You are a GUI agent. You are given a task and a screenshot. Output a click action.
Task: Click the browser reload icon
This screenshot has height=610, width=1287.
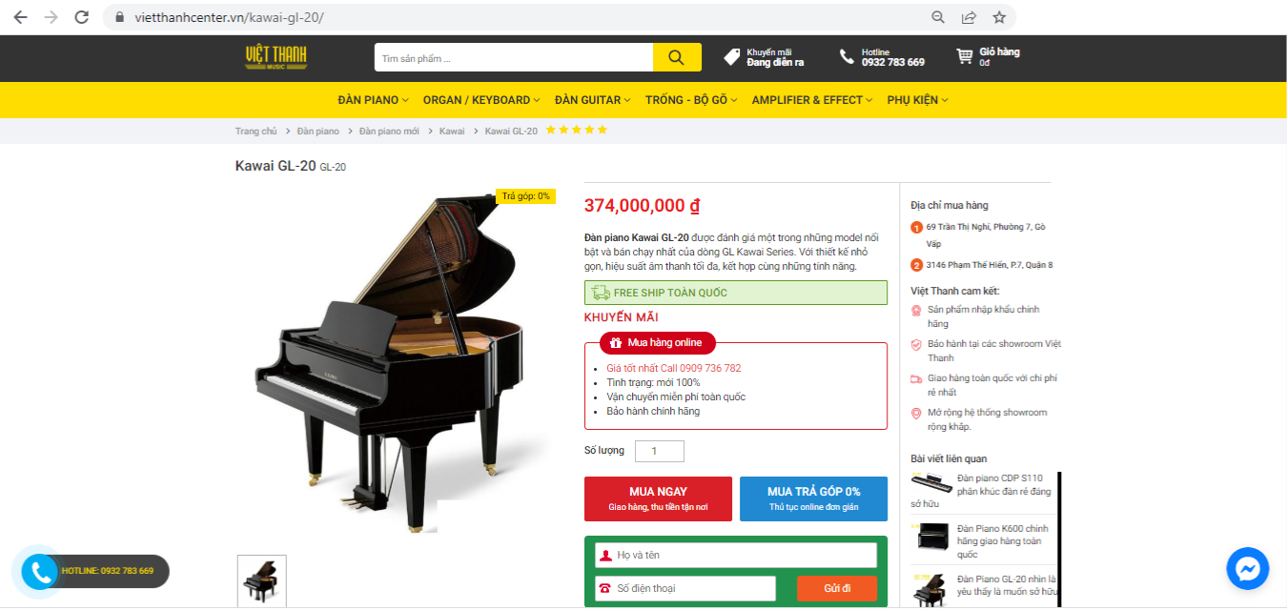pyautogui.click(x=82, y=17)
